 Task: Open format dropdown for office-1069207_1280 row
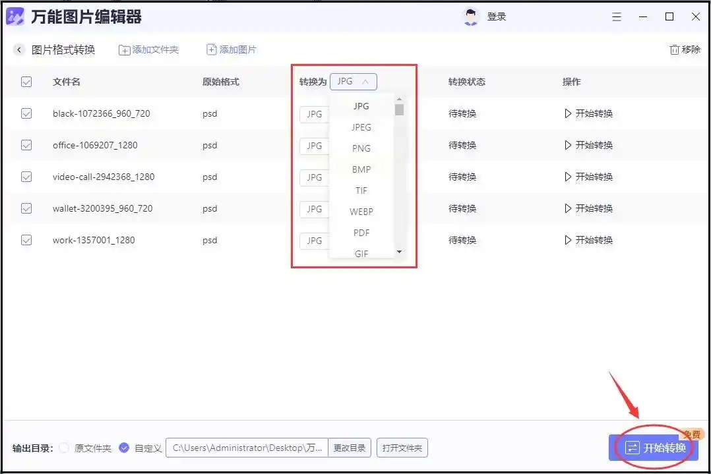click(x=314, y=146)
